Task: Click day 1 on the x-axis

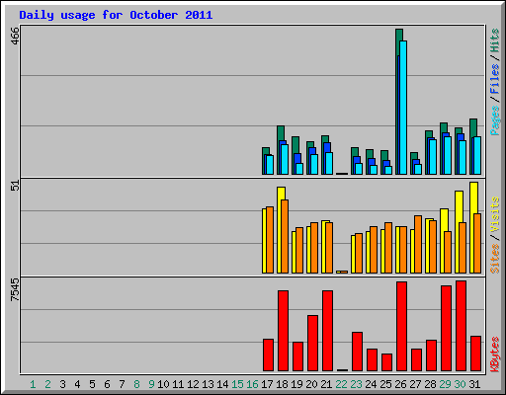Action: 33,384
